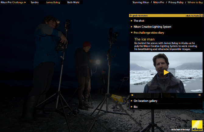Viewport: 204px width, 132px height.
Task: Open the Bio section title
Action: pyautogui.click(x=135, y=107)
